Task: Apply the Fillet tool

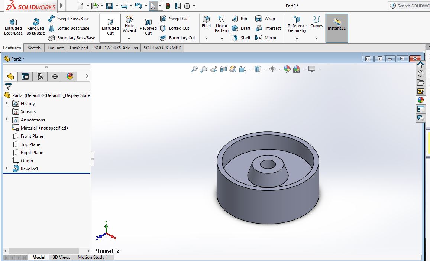Action: (x=206, y=22)
